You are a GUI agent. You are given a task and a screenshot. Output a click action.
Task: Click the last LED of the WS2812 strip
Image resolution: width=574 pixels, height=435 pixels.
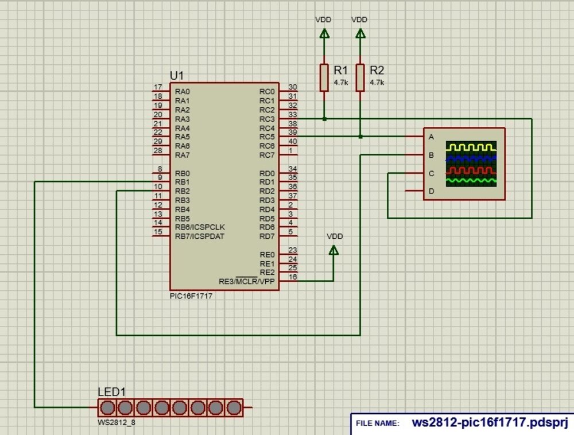(x=234, y=407)
